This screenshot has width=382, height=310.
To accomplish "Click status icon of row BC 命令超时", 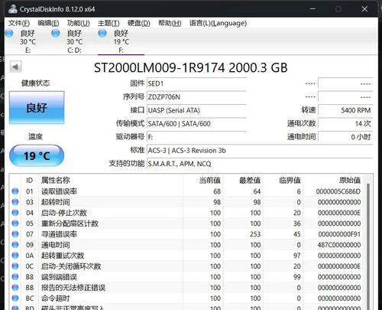I will pos(15,299).
